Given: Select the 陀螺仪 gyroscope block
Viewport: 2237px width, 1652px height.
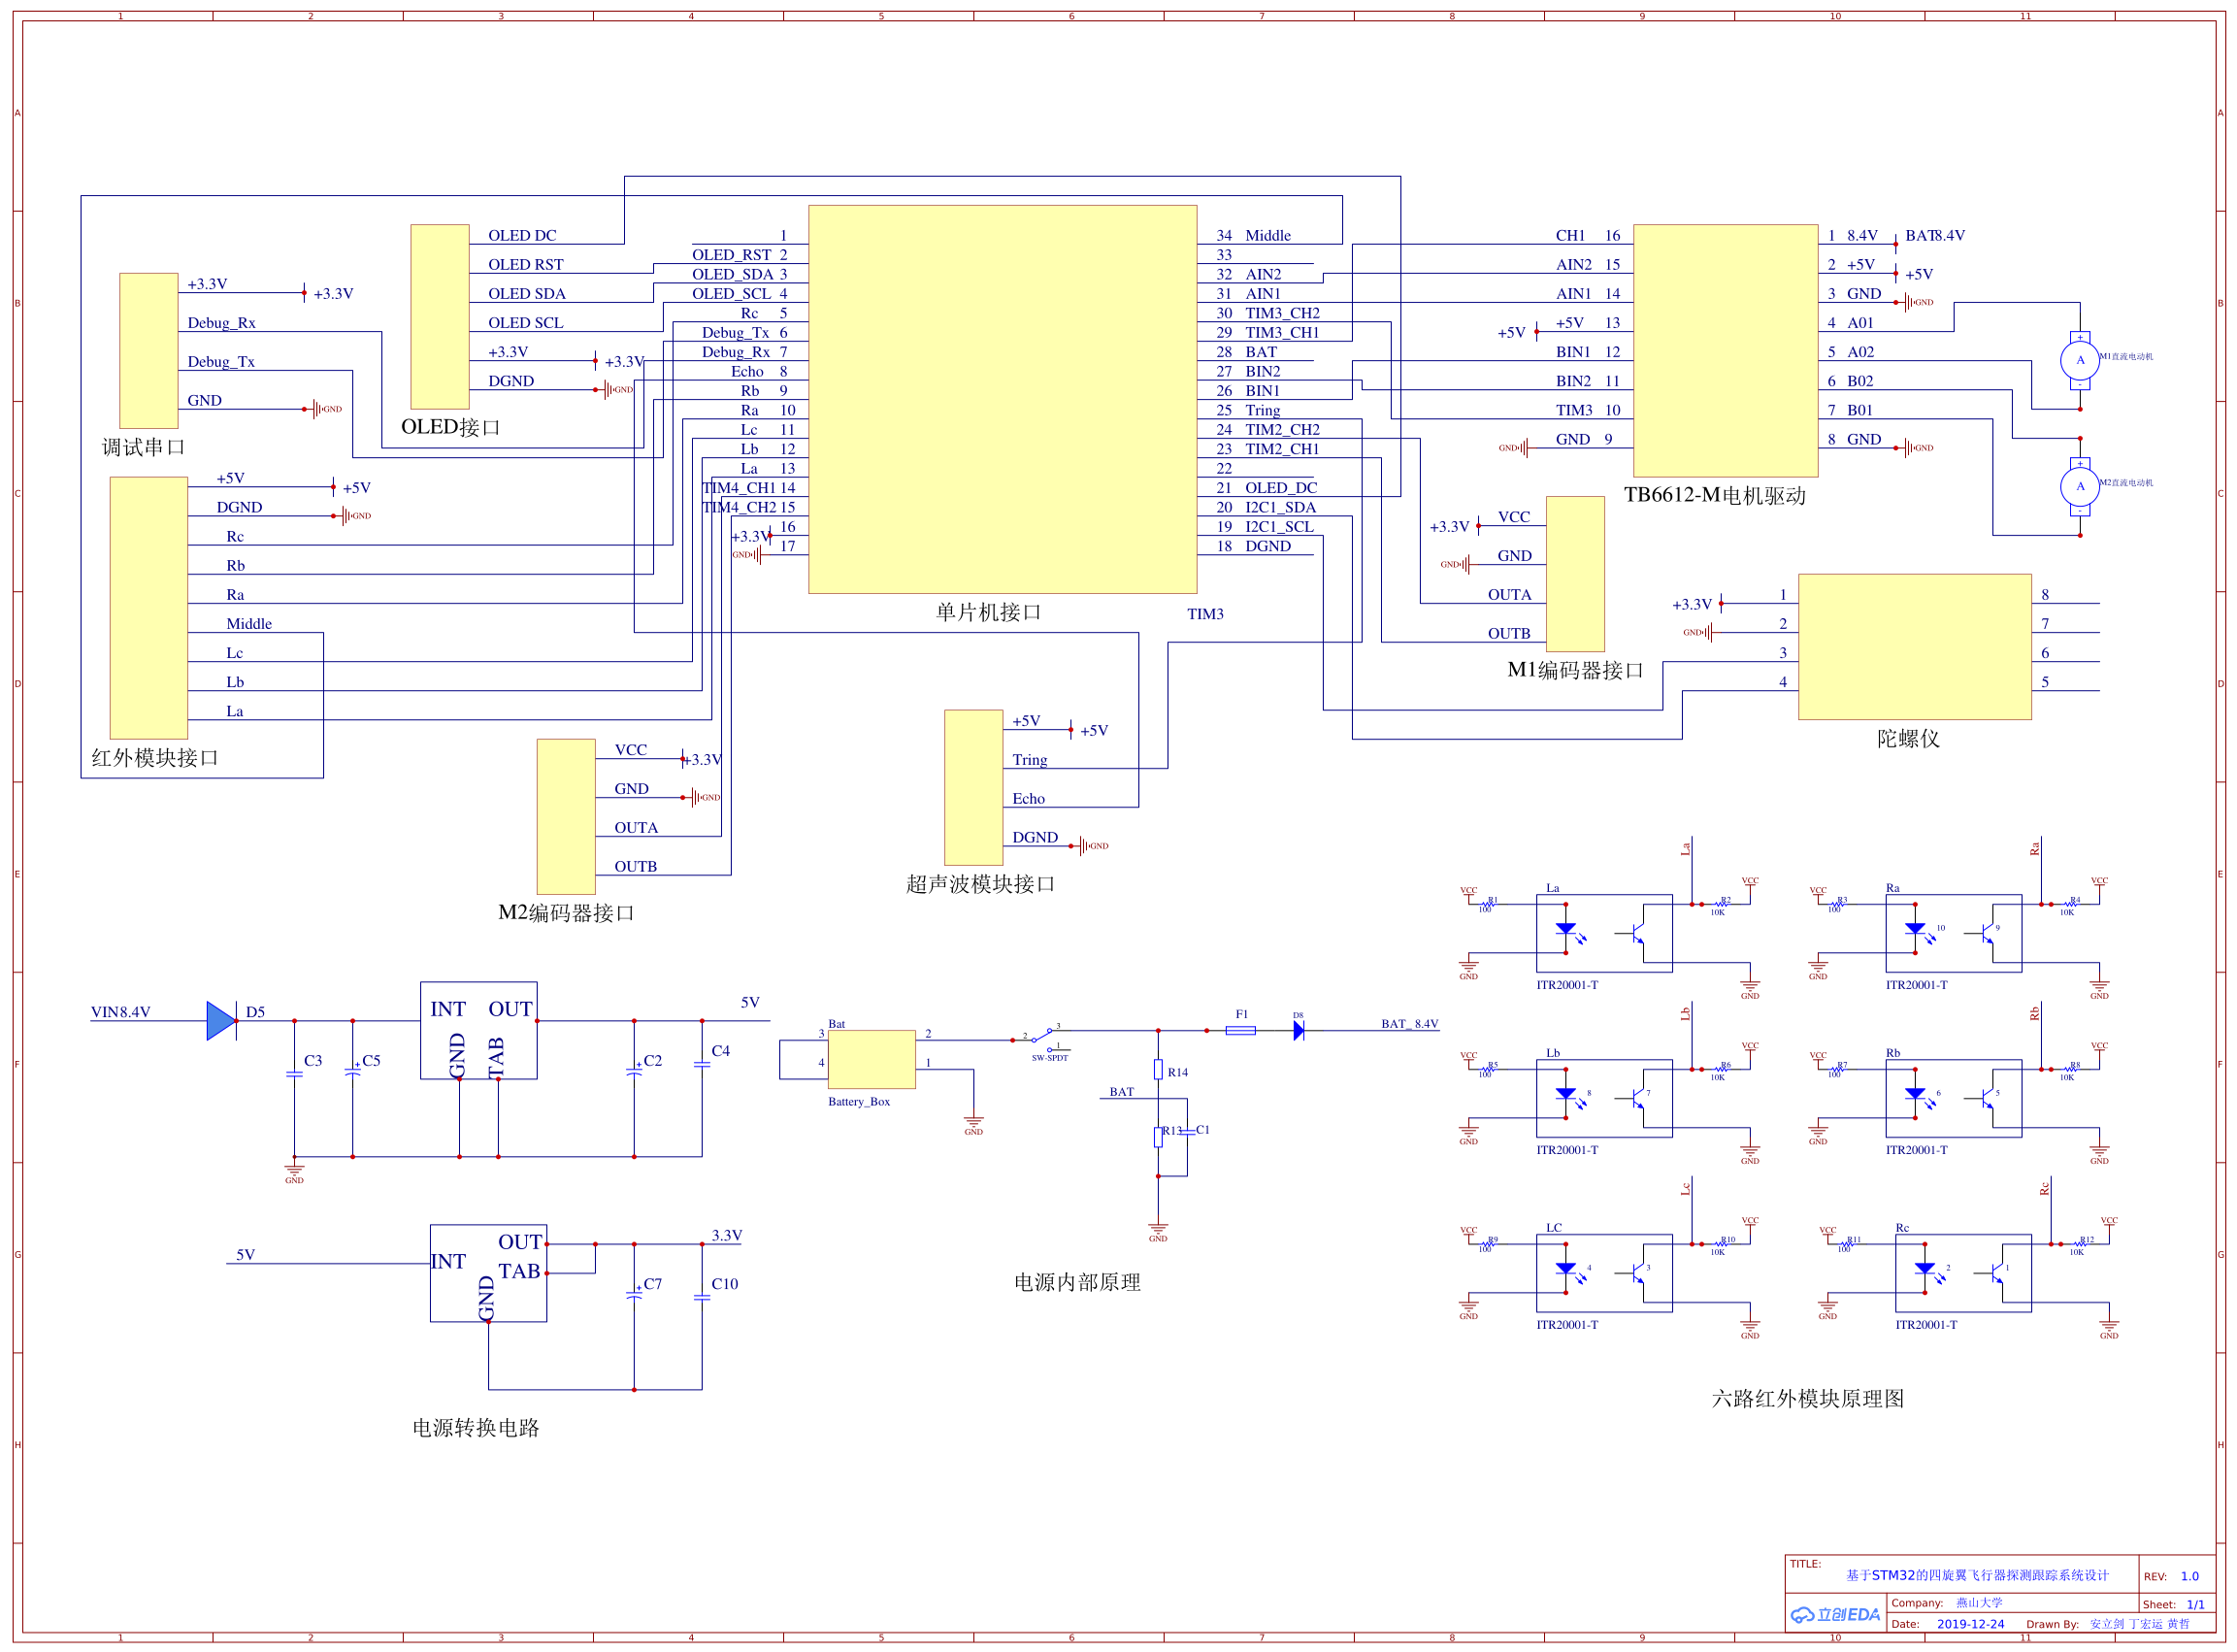Looking at the screenshot, I should (1914, 646).
